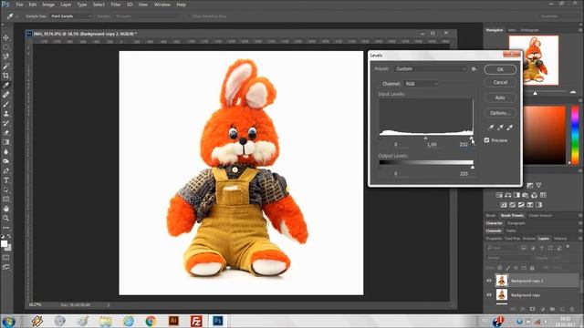This screenshot has height=328, width=584.
Task: Open the Preset dropdown showing Custom
Action: pyautogui.click(x=431, y=69)
